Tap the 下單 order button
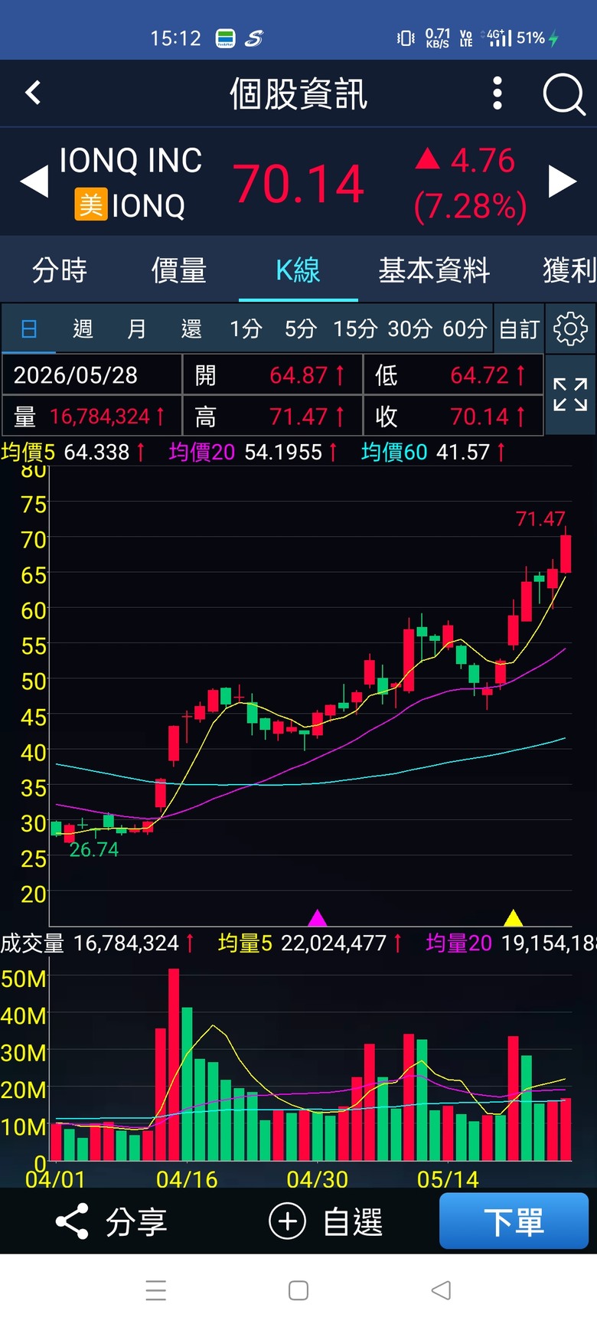The image size is (597, 1327). click(x=514, y=1221)
